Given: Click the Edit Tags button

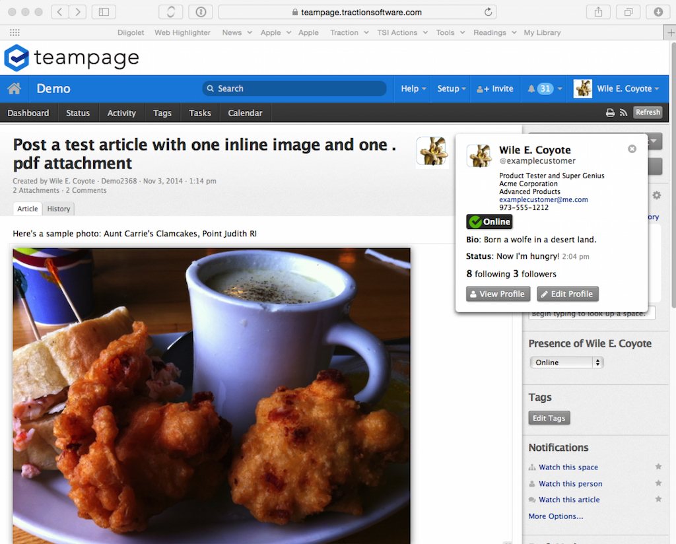Looking at the screenshot, I should [549, 418].
